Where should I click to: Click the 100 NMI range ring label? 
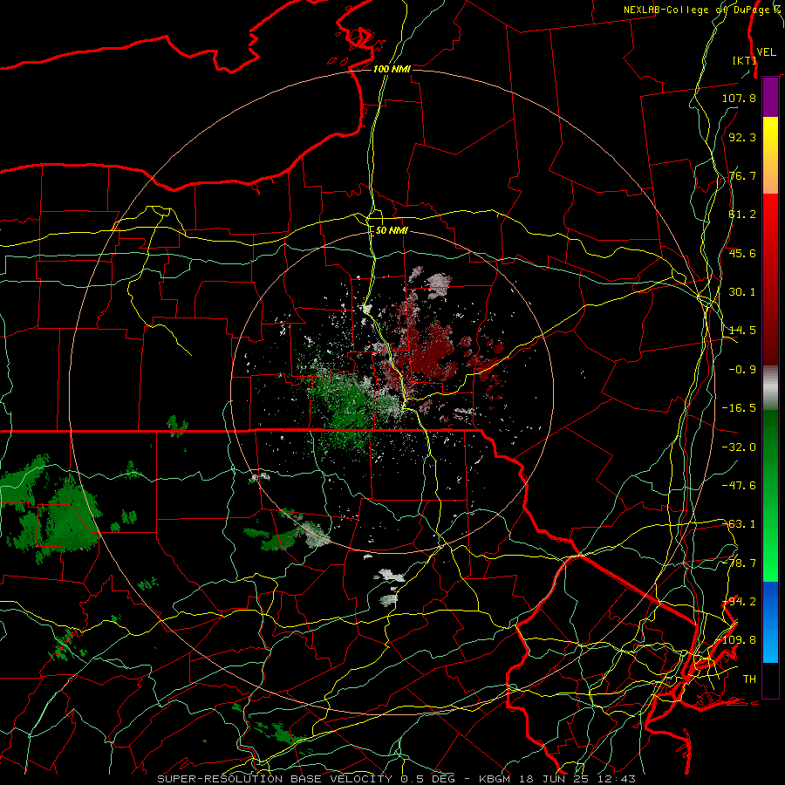click(392, 69)
